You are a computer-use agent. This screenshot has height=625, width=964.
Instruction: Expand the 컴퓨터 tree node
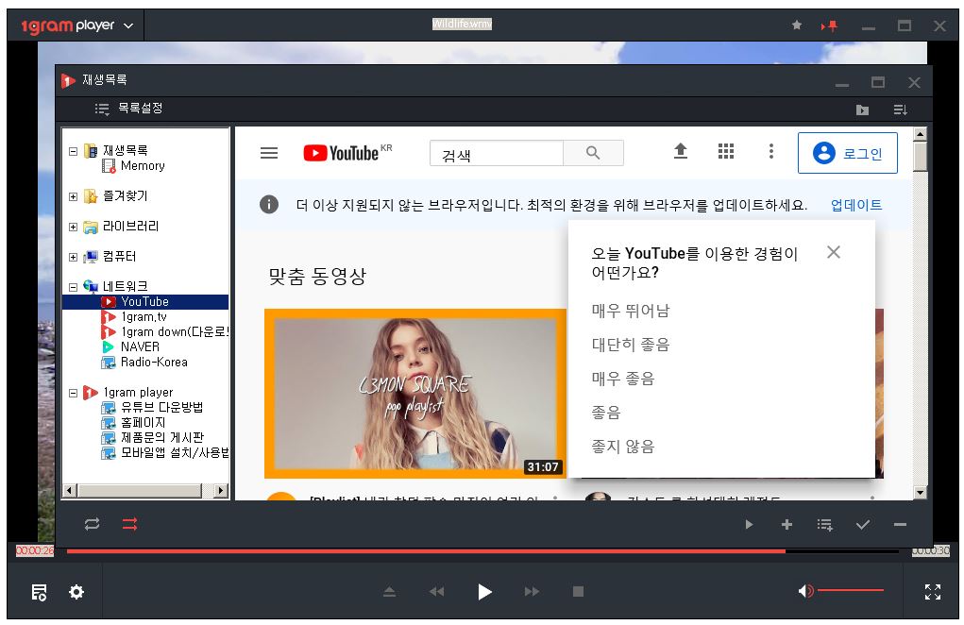[73, 257]
